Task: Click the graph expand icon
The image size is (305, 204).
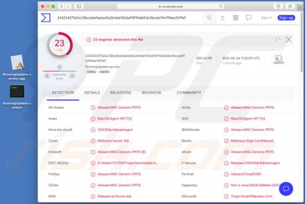Action: click(x=289, y=40)
